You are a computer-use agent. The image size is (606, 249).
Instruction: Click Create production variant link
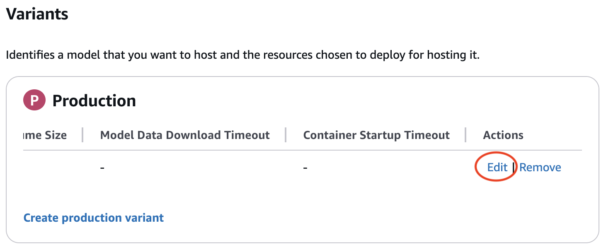coord(94,218)
